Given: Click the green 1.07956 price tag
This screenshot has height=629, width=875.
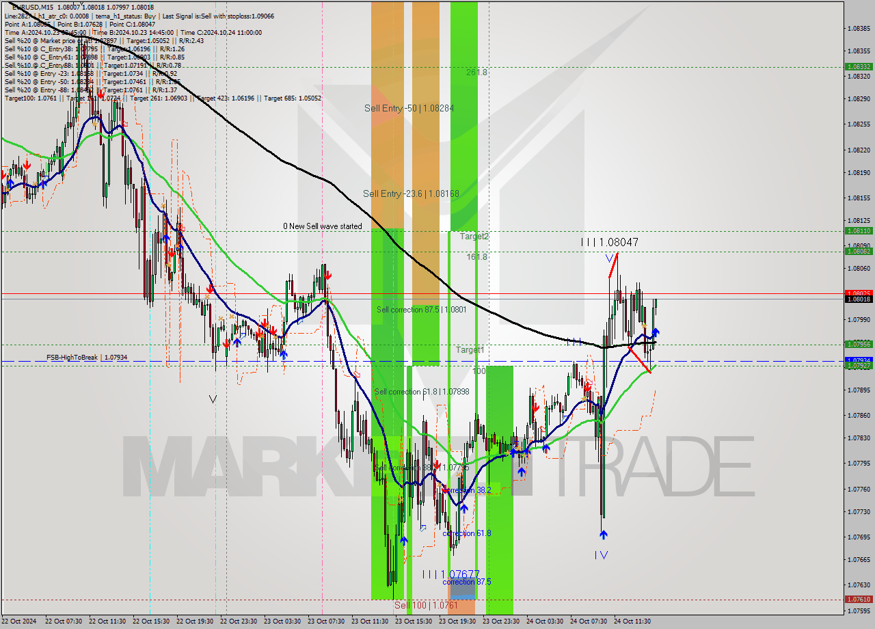Looking at the screenshot, I should pos(859,345).
